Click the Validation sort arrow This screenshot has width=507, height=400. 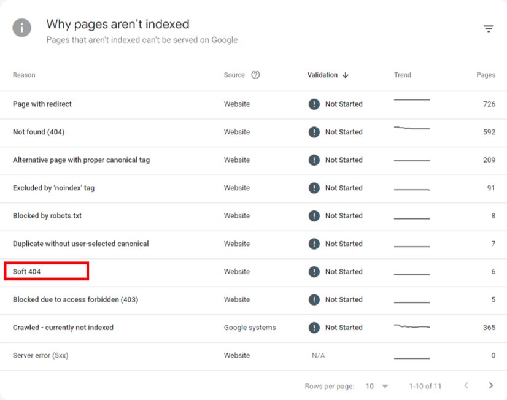click(346, 75)
